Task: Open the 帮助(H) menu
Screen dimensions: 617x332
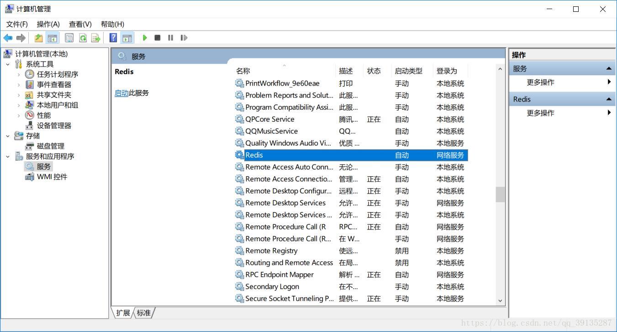Action: [112, 24]
